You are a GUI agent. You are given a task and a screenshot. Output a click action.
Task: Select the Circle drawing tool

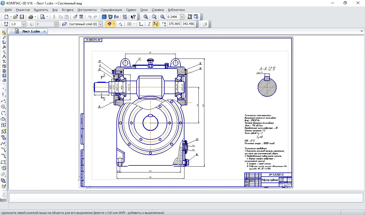click(4, 107)
